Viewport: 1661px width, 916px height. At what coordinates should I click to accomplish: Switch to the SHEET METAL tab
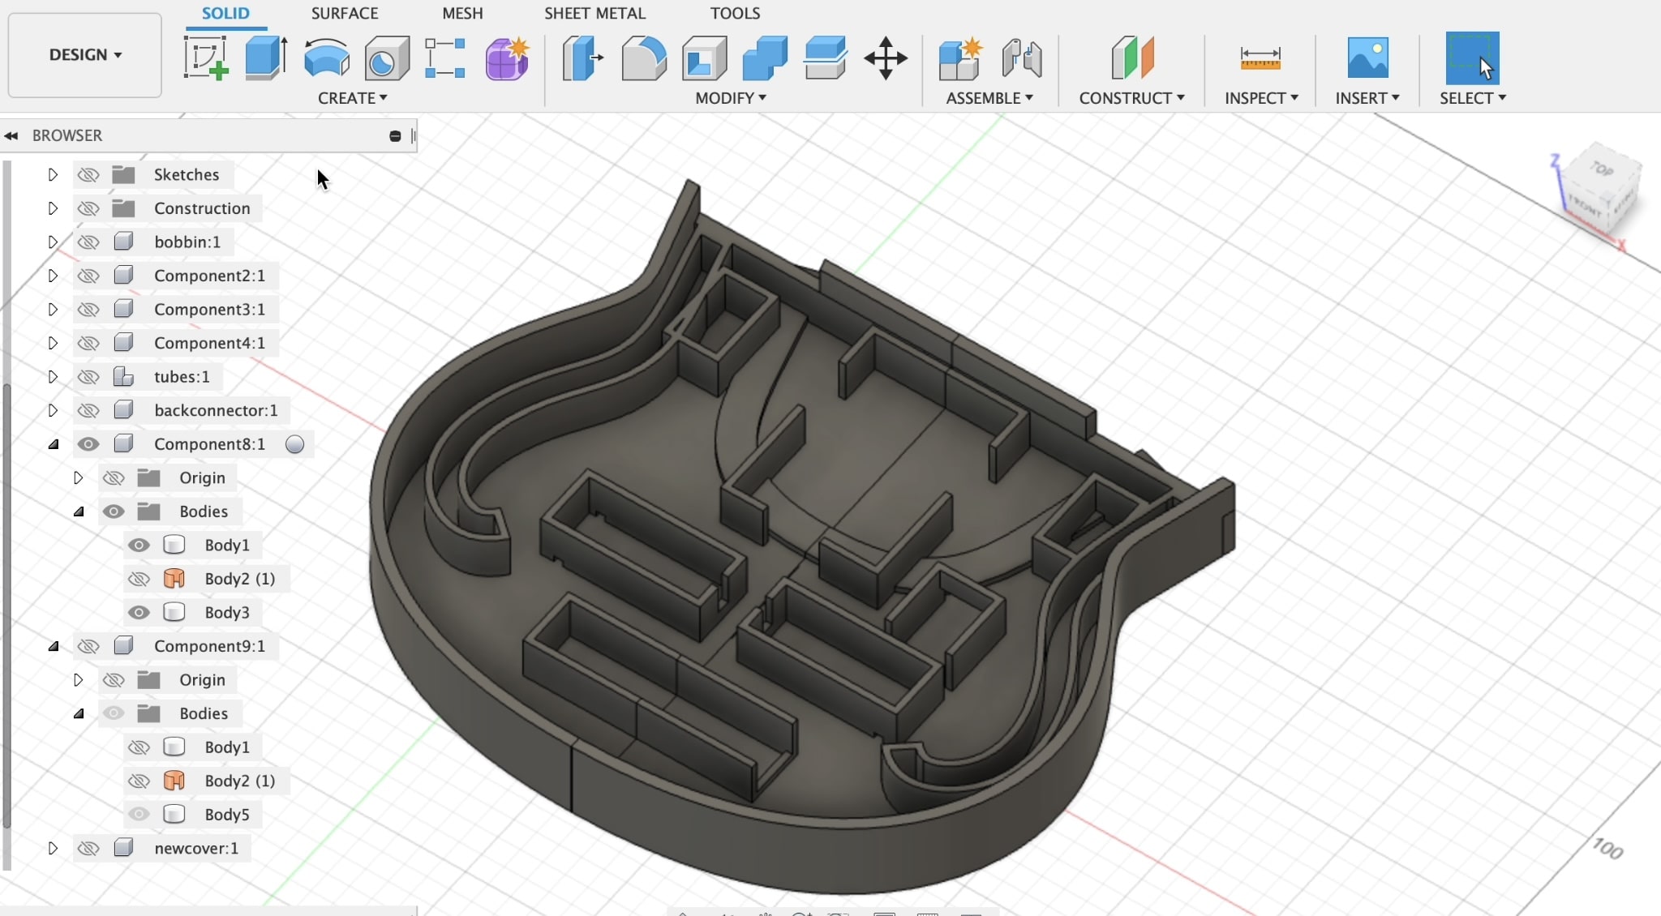click(x=594, y=14)
